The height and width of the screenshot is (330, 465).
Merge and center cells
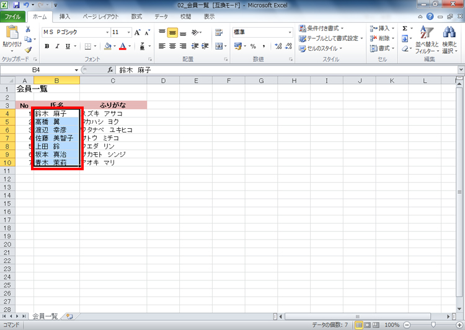219,46
